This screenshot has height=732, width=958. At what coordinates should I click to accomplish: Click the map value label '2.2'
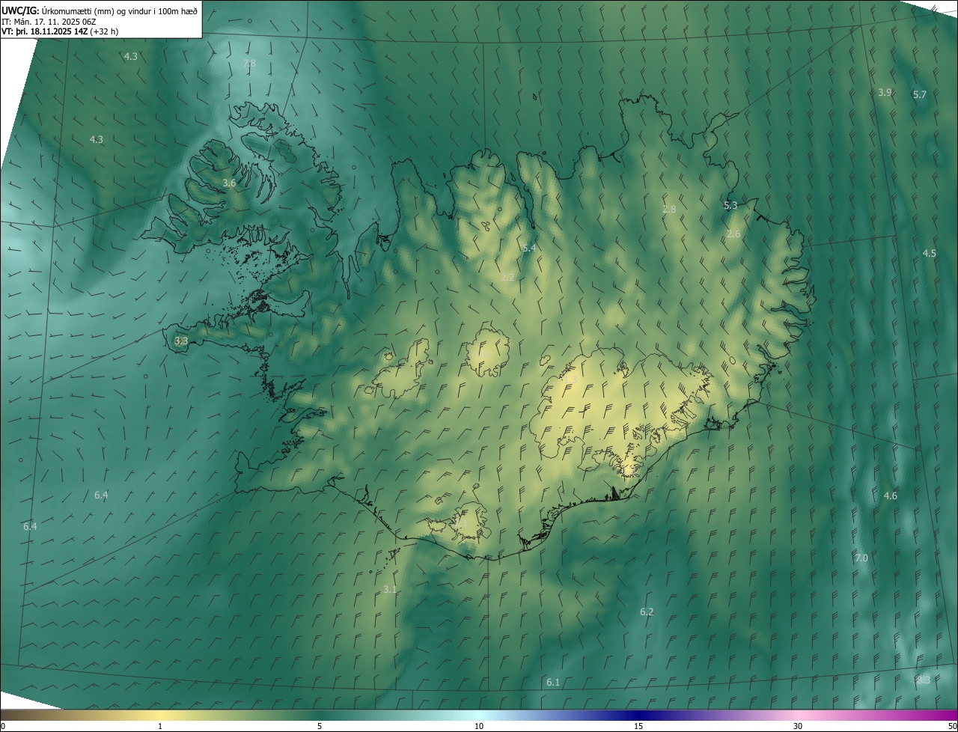[507, 277]
